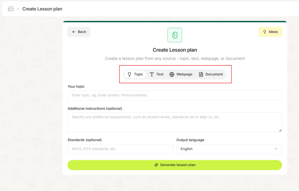Click inside the Your topic input field
The image size is (299, 191).
coord(175,95)
